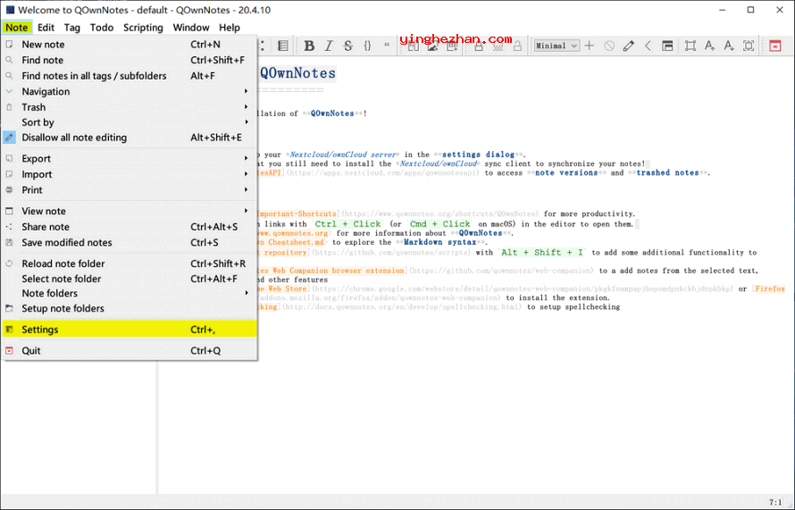Rename the workspace with the pencil icon
The image size is (795, 510).
click(x=629, y=46)
